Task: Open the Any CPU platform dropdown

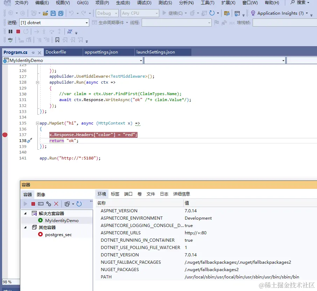Action: [x=140, y=13]
